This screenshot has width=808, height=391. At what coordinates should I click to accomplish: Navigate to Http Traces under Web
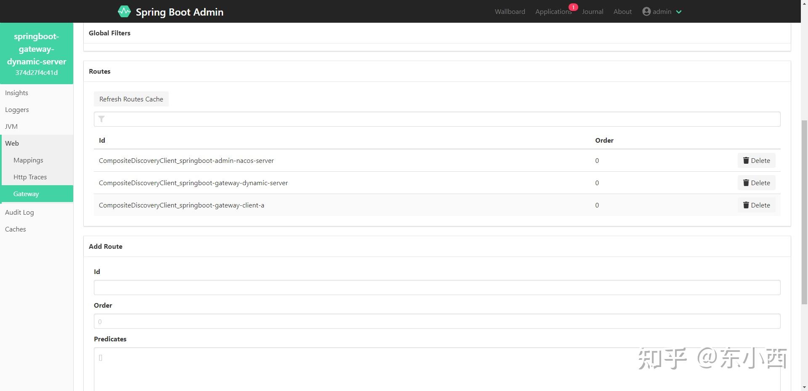[x=30, y=177]
